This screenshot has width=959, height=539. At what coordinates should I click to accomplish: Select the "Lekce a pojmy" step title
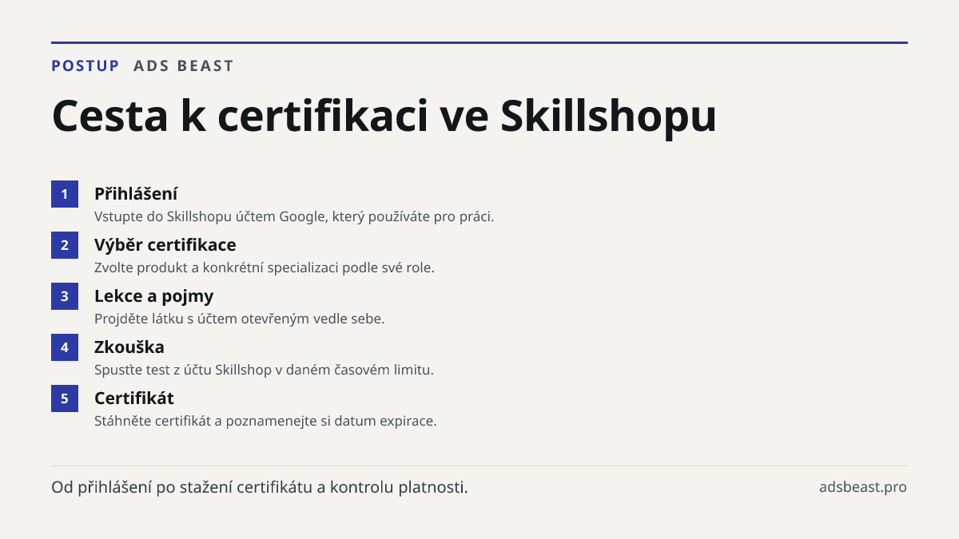coord(154,296)
